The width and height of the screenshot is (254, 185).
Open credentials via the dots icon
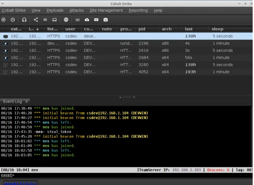[78, 20]
